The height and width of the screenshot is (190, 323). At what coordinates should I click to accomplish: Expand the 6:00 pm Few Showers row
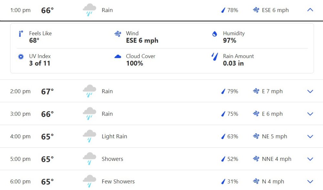310,182
